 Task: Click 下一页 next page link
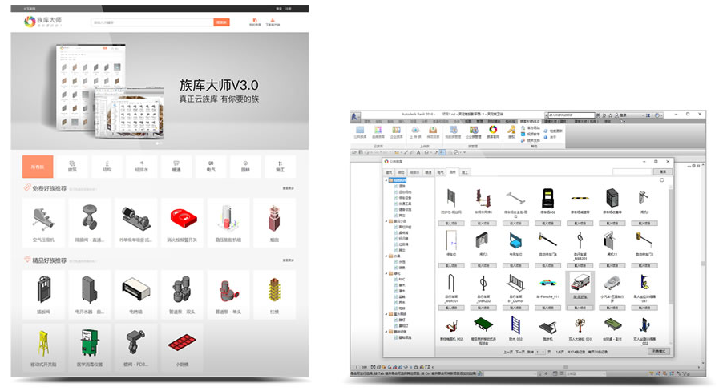coord(519,352)
